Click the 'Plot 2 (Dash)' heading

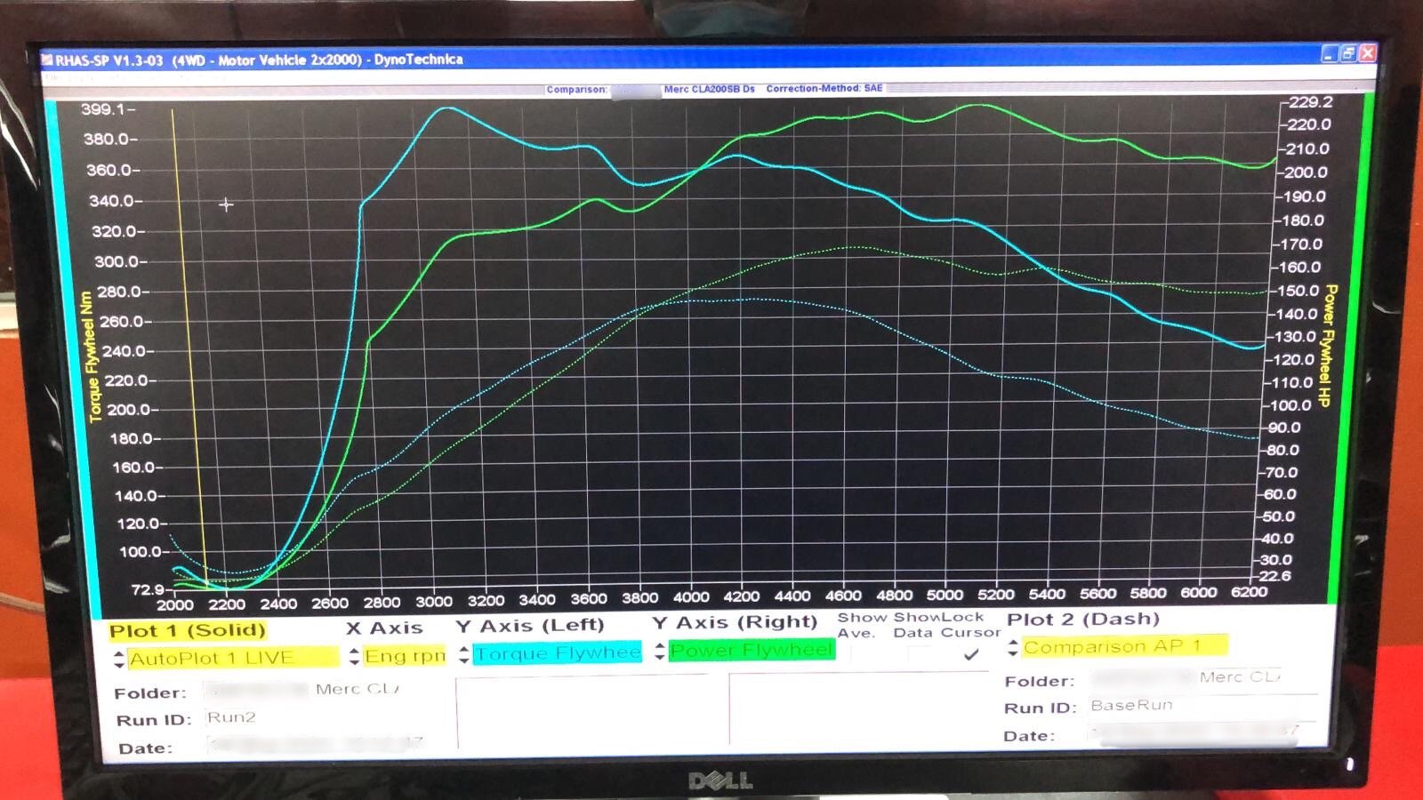coord(1082,620)
